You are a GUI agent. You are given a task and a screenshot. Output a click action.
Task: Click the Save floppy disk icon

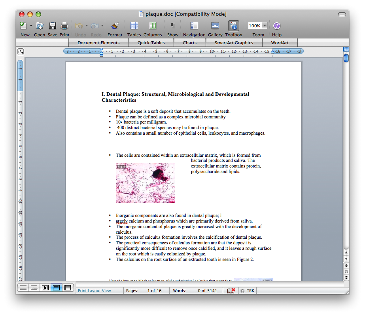(x=52, y=26)
